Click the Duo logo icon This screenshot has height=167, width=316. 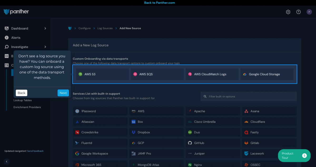tap(190, 132)
